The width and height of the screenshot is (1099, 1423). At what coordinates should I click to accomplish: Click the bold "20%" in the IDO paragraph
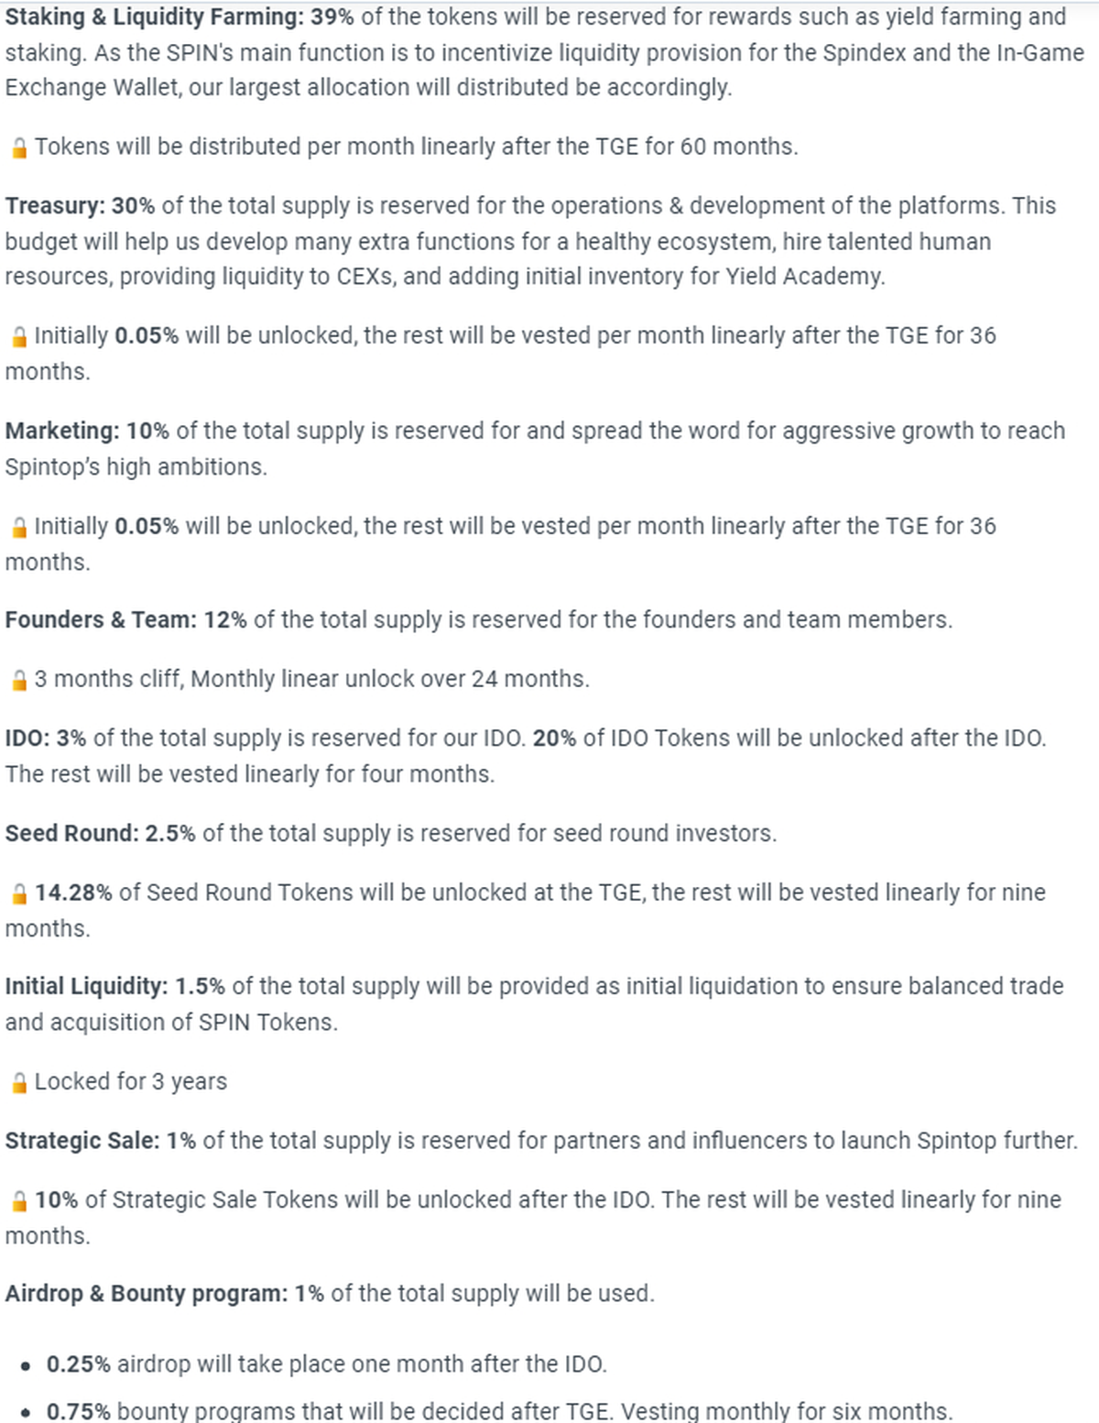click(554, 739)
